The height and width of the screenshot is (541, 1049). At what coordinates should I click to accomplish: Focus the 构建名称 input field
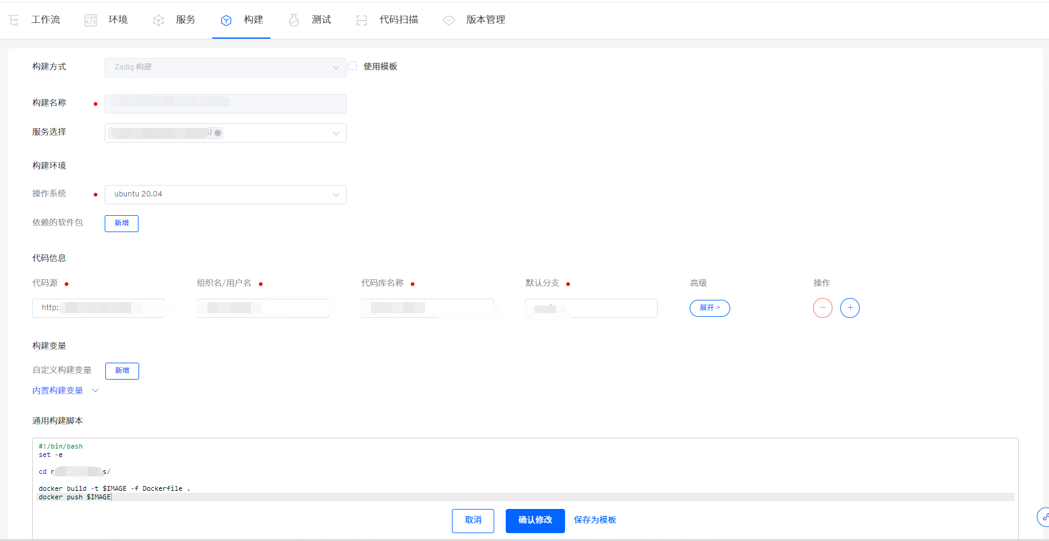coord(226,103)
